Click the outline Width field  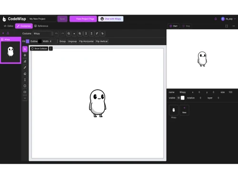[53, 42]
